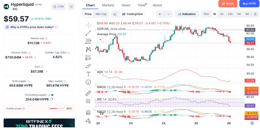260x130 pixels.
Task: Click the Profile score progress bar
Action: pos(57,108)
